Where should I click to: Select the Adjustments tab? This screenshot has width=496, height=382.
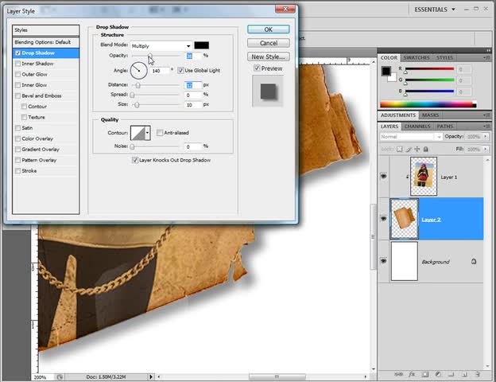pyautogui.click(x=398, y=115)
